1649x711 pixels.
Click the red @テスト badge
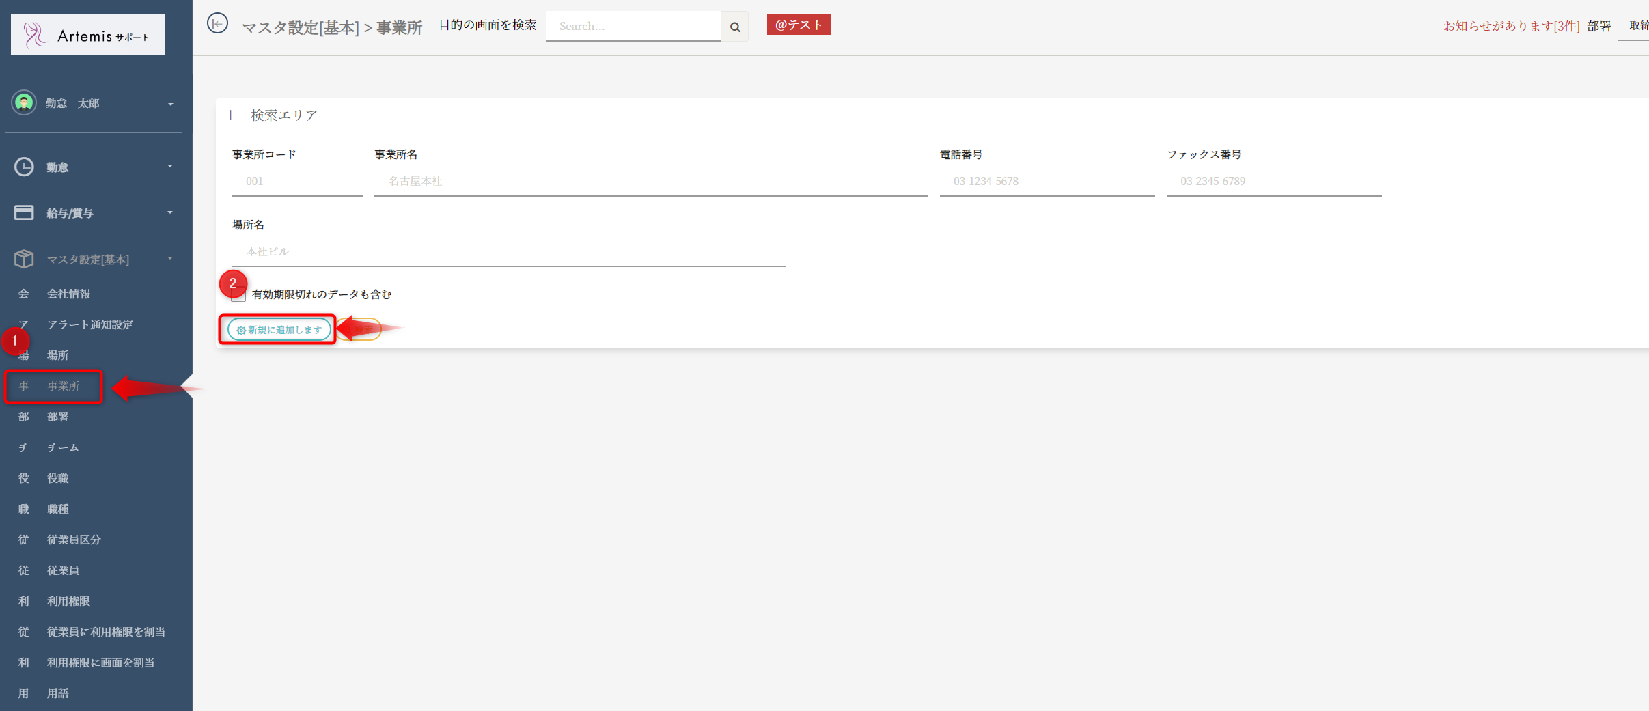[x=799, y=25]
